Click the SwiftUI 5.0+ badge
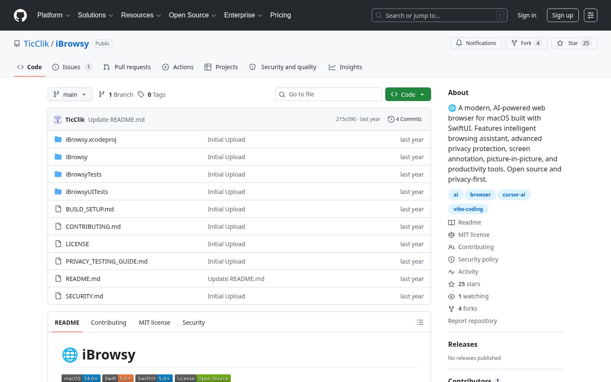The image size is (611, 382). point(154,378)
